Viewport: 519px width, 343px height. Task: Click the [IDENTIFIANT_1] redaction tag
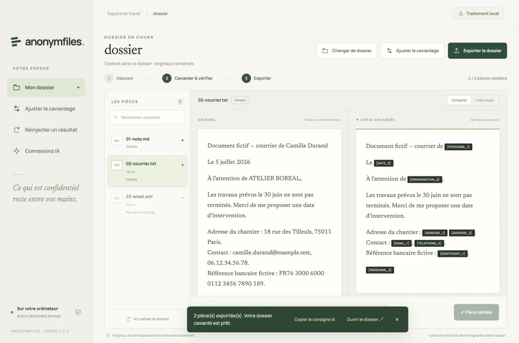(x=453, y=253)
